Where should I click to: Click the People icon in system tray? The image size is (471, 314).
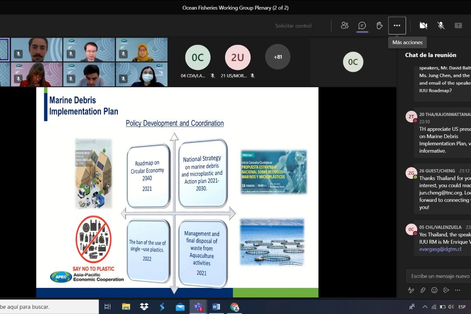tap(412, 307)
